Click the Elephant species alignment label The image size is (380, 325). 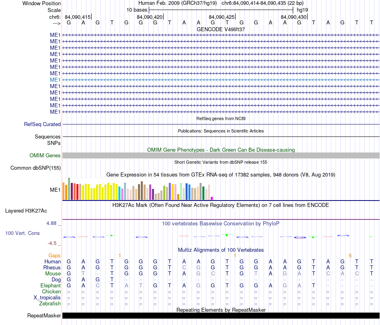coord(51,285)
